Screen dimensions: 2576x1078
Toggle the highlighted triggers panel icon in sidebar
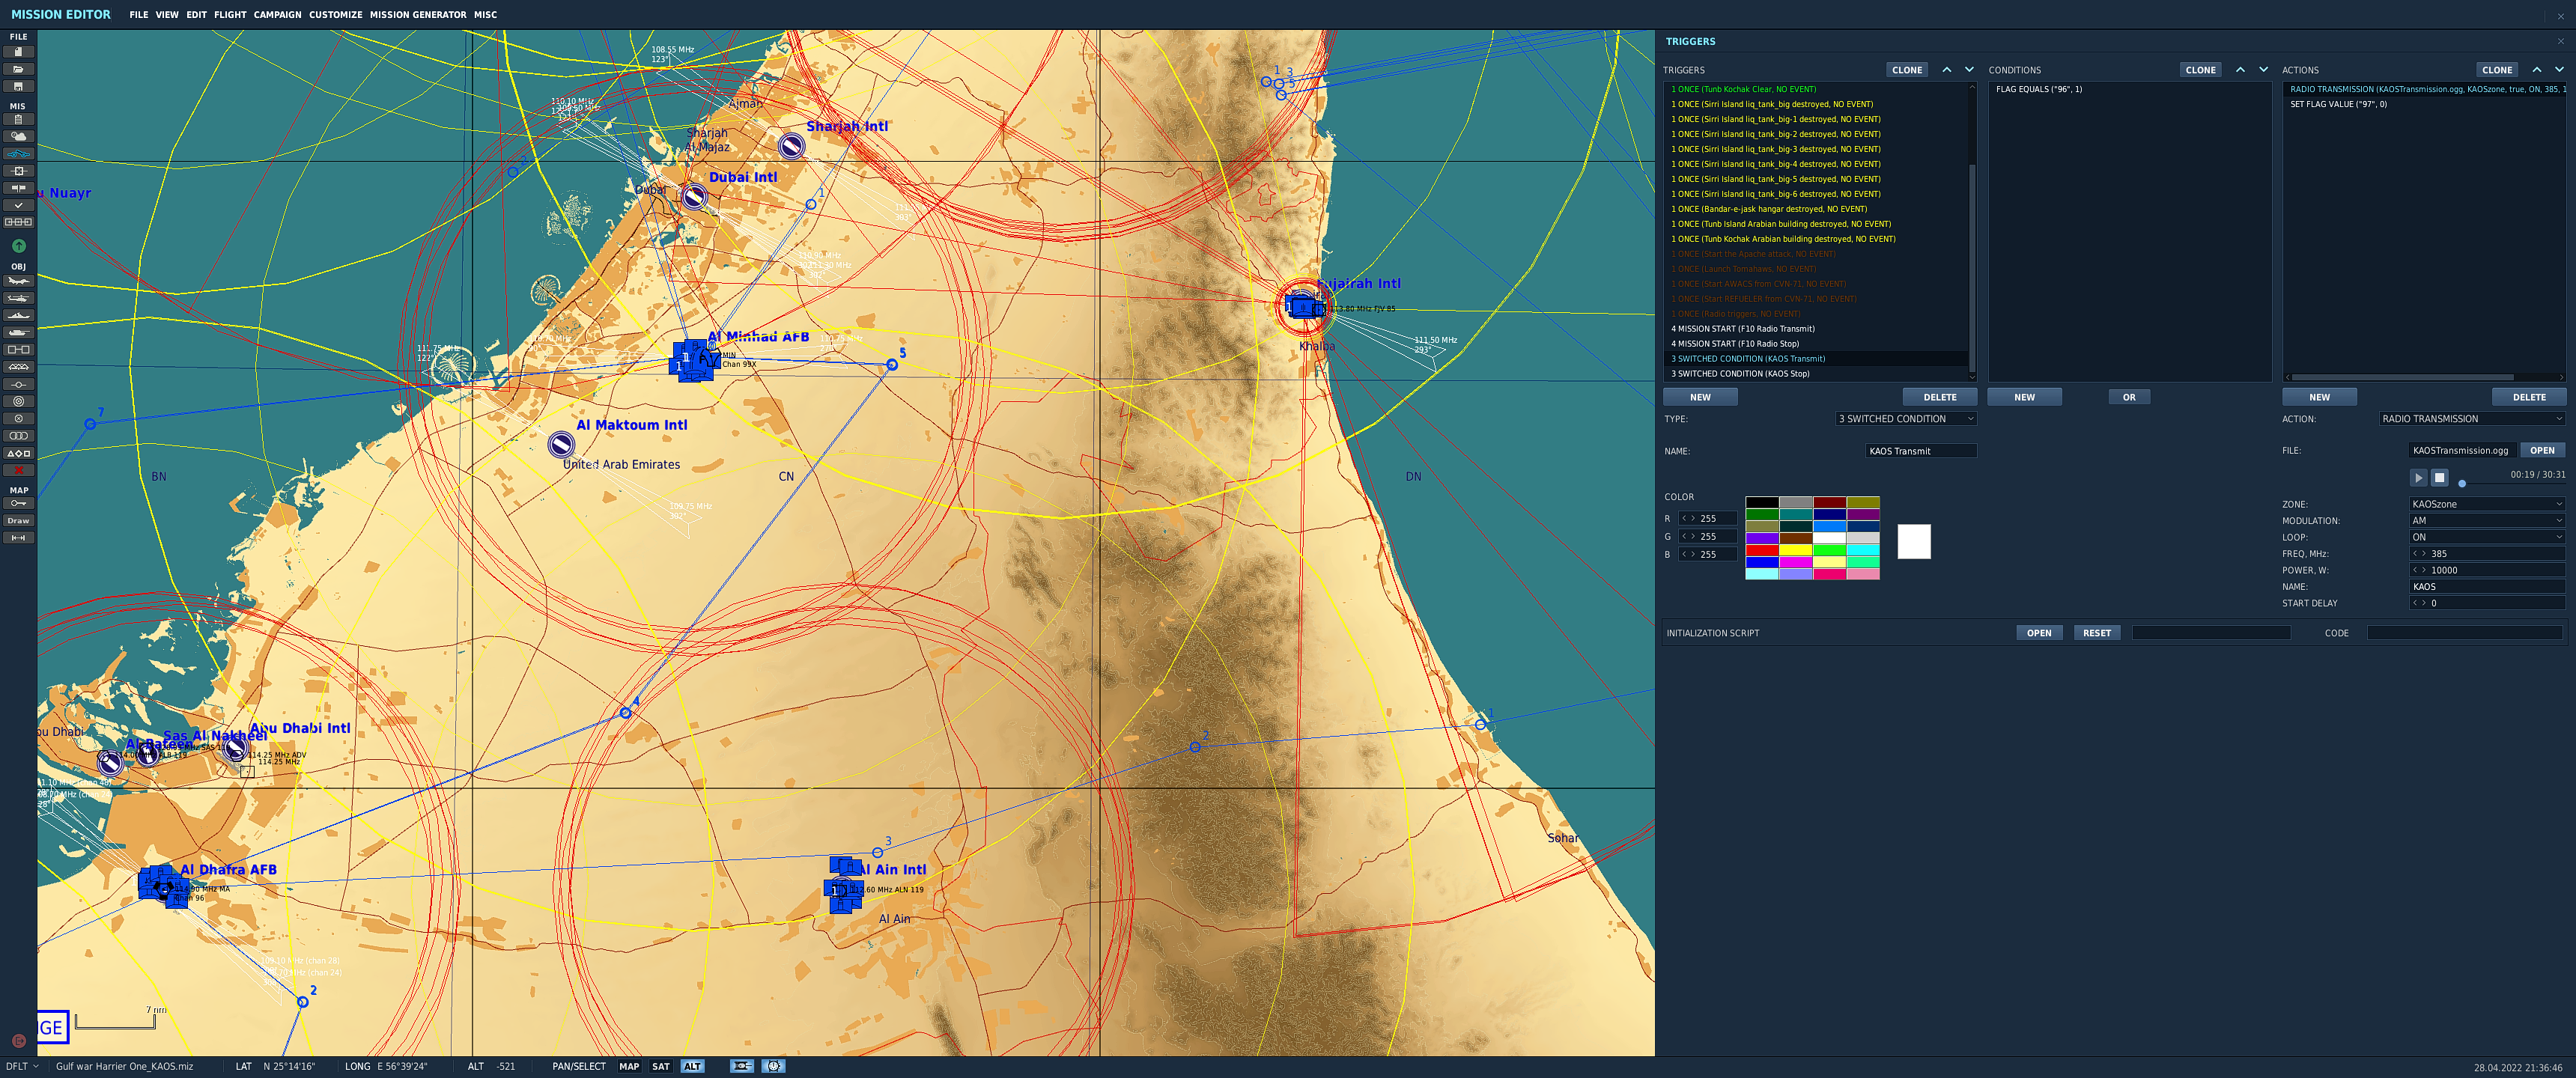pos(18,154)
